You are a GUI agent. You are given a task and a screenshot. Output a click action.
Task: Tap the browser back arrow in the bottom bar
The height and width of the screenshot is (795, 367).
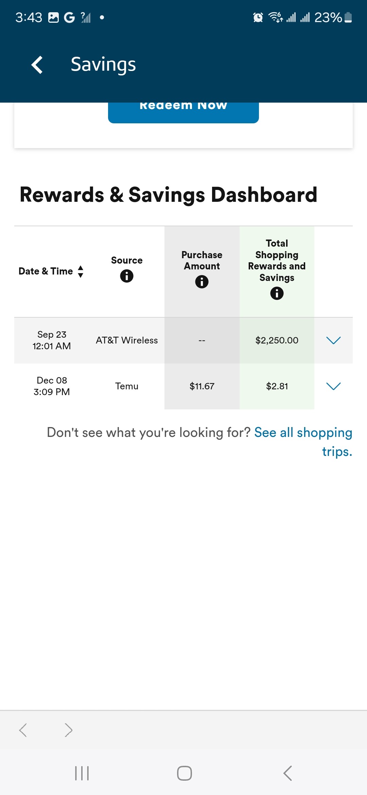pyautogui.click(x=23, y=730)
